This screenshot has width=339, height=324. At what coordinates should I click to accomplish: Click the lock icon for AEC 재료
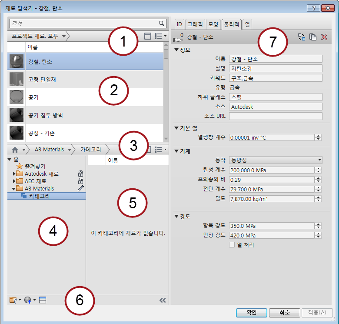(x=80, y=181)
